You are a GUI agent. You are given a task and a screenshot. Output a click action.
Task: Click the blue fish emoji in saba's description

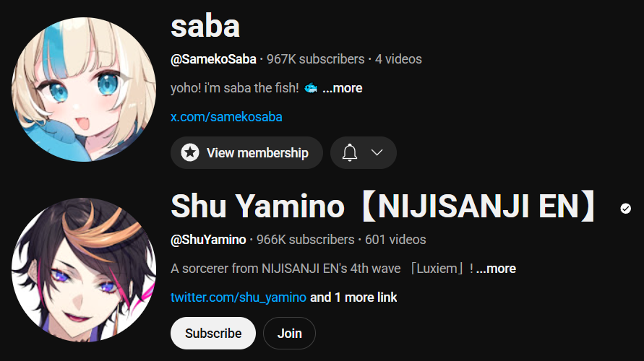pos(311,88)
